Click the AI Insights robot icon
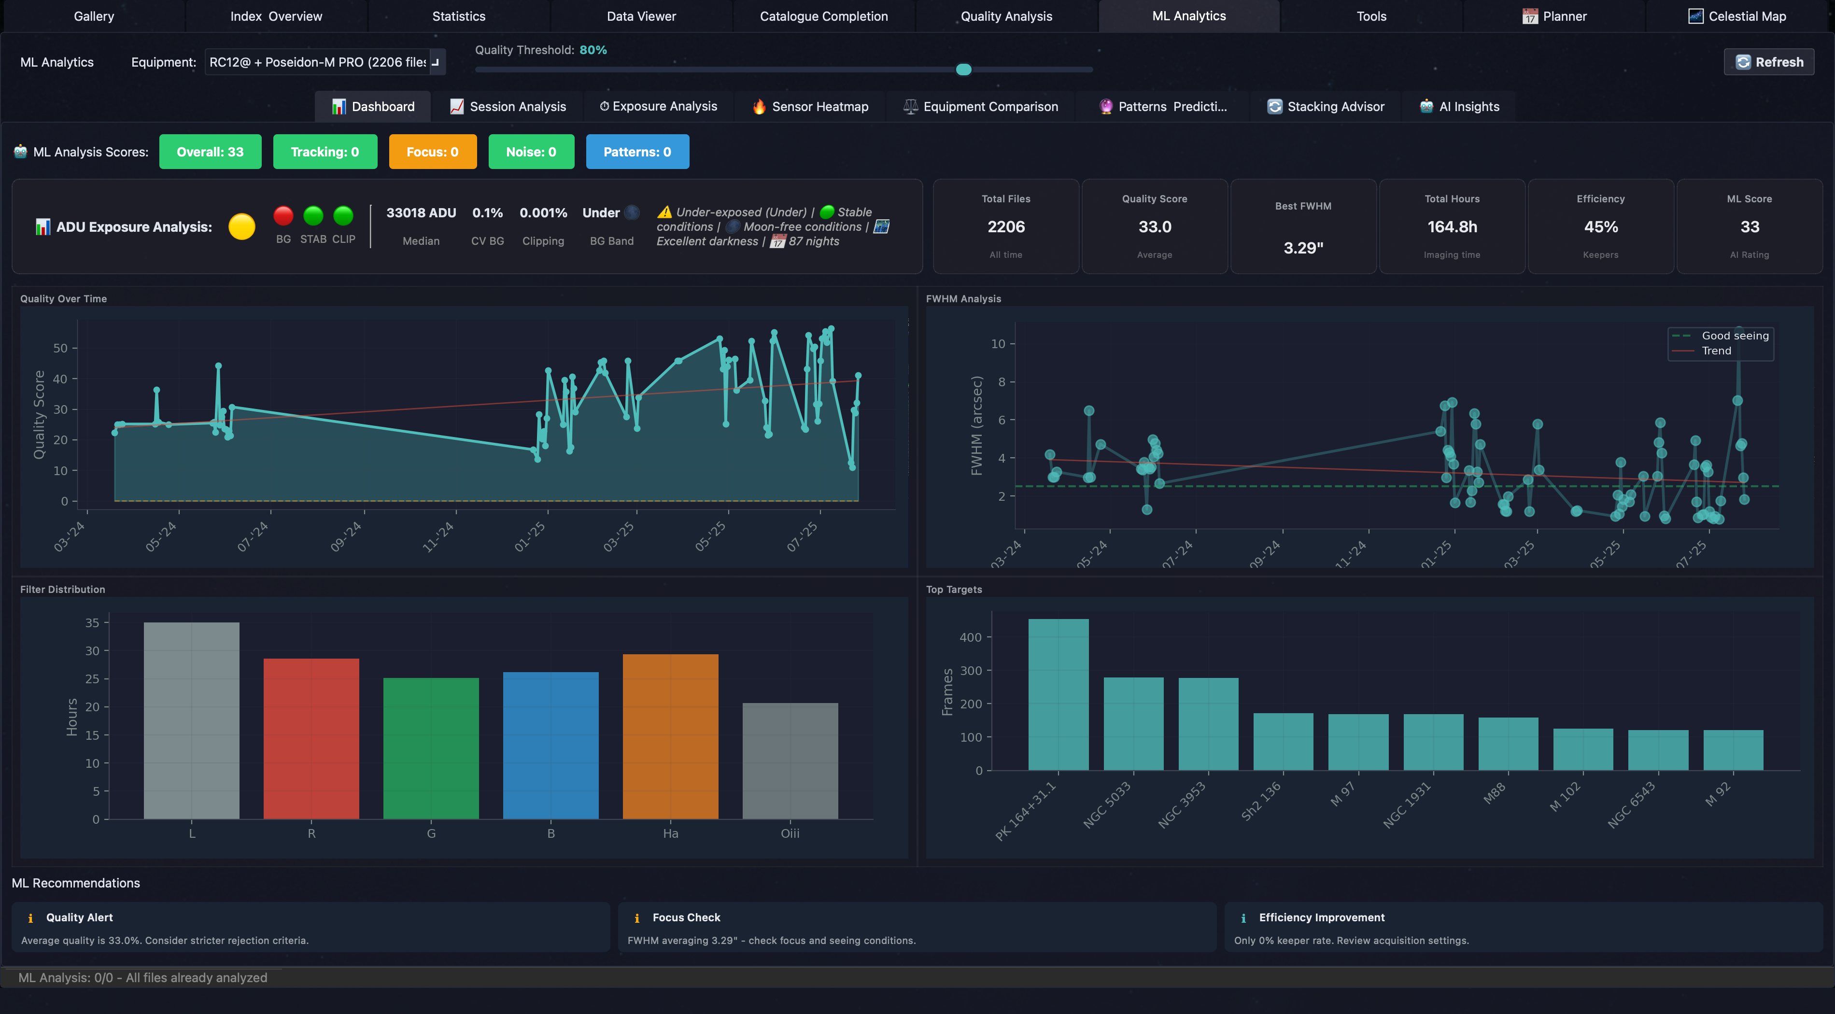The height and width of the screenshot is (1014, 1835). point(1426,107)
